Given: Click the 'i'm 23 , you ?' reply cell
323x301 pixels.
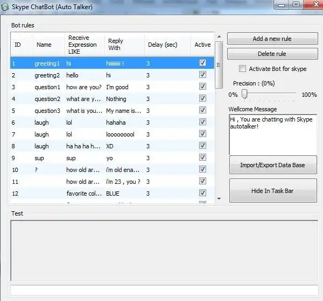Looking at the screenshot, I should [x=123, y=182].
